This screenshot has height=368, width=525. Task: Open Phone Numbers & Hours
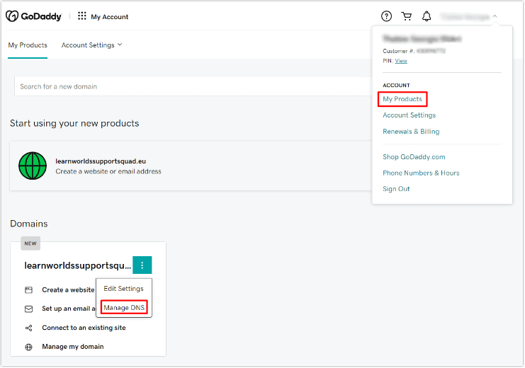click(421, 173)
